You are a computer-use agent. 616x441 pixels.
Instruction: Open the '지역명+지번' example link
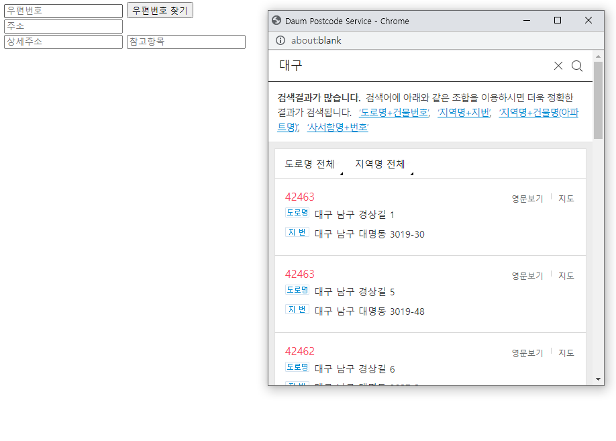[464, 112]
